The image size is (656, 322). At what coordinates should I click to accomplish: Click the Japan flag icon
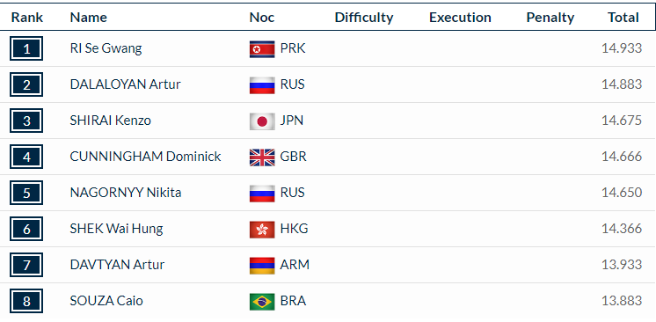click(262, 121)
